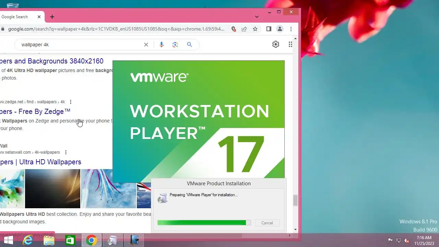
Task: Launch Internet Explorer from taskbar
Action: point(28,240)
